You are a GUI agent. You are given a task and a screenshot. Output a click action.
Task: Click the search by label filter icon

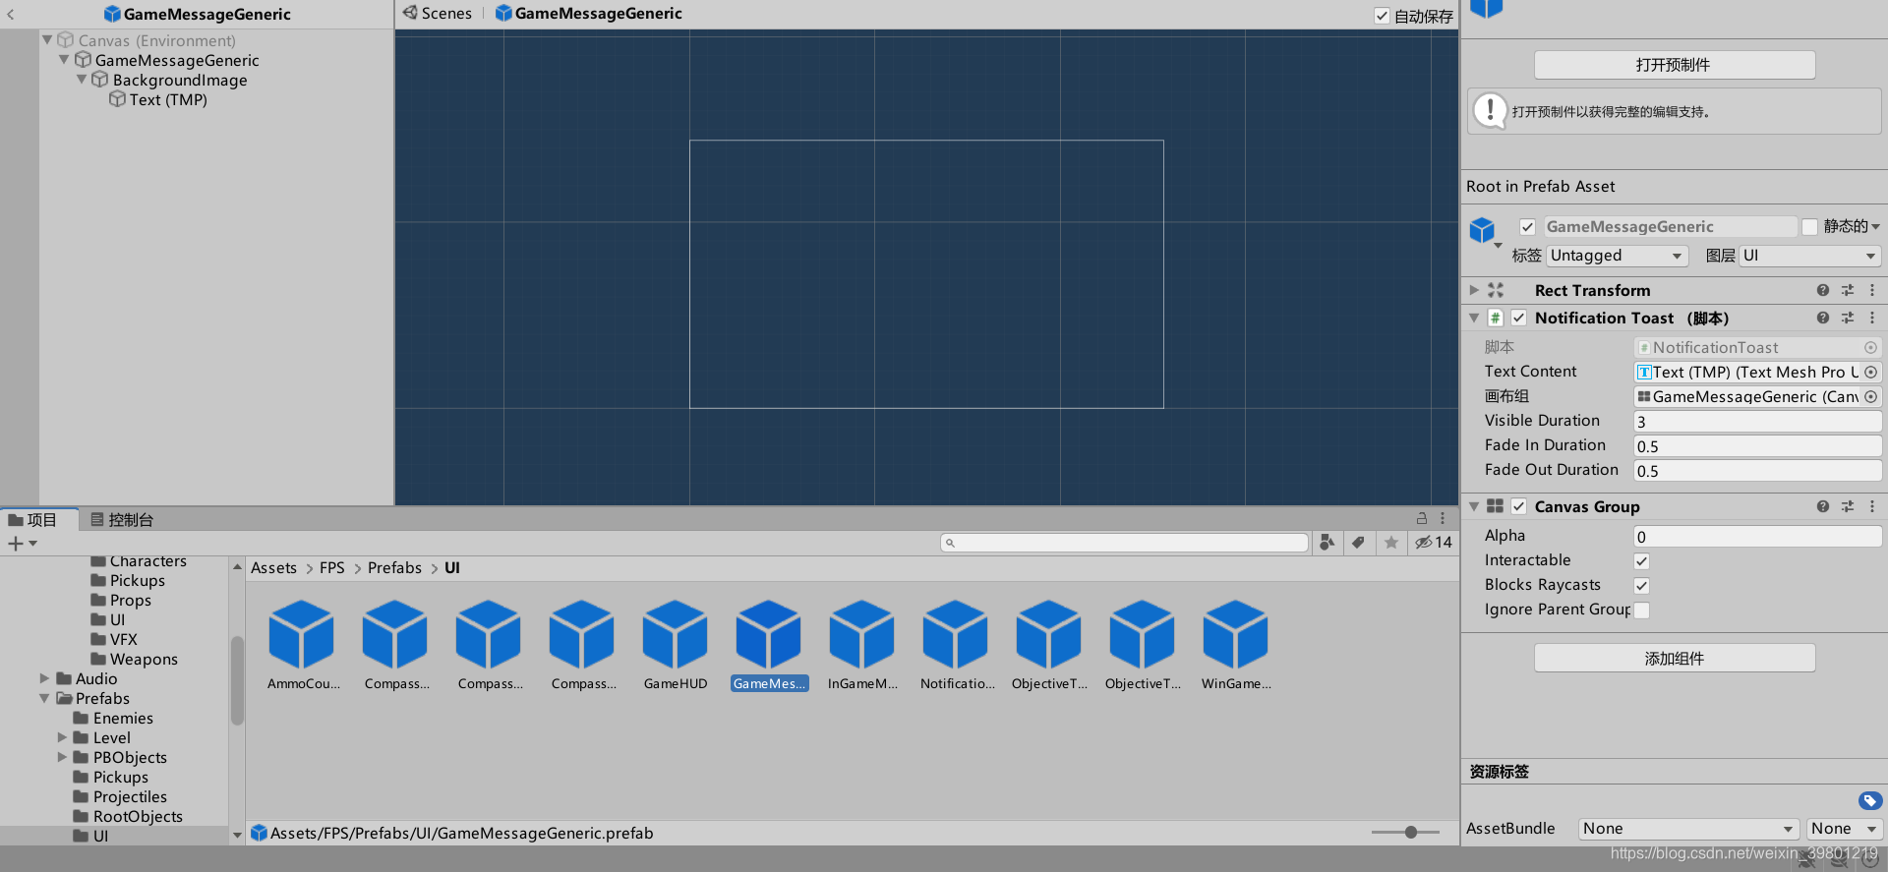[x=1358, y=542]
